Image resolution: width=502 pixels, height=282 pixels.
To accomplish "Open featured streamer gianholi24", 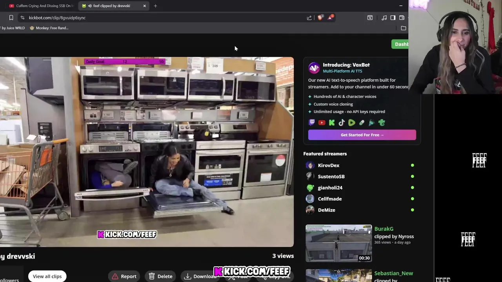I will coord(330,188).
